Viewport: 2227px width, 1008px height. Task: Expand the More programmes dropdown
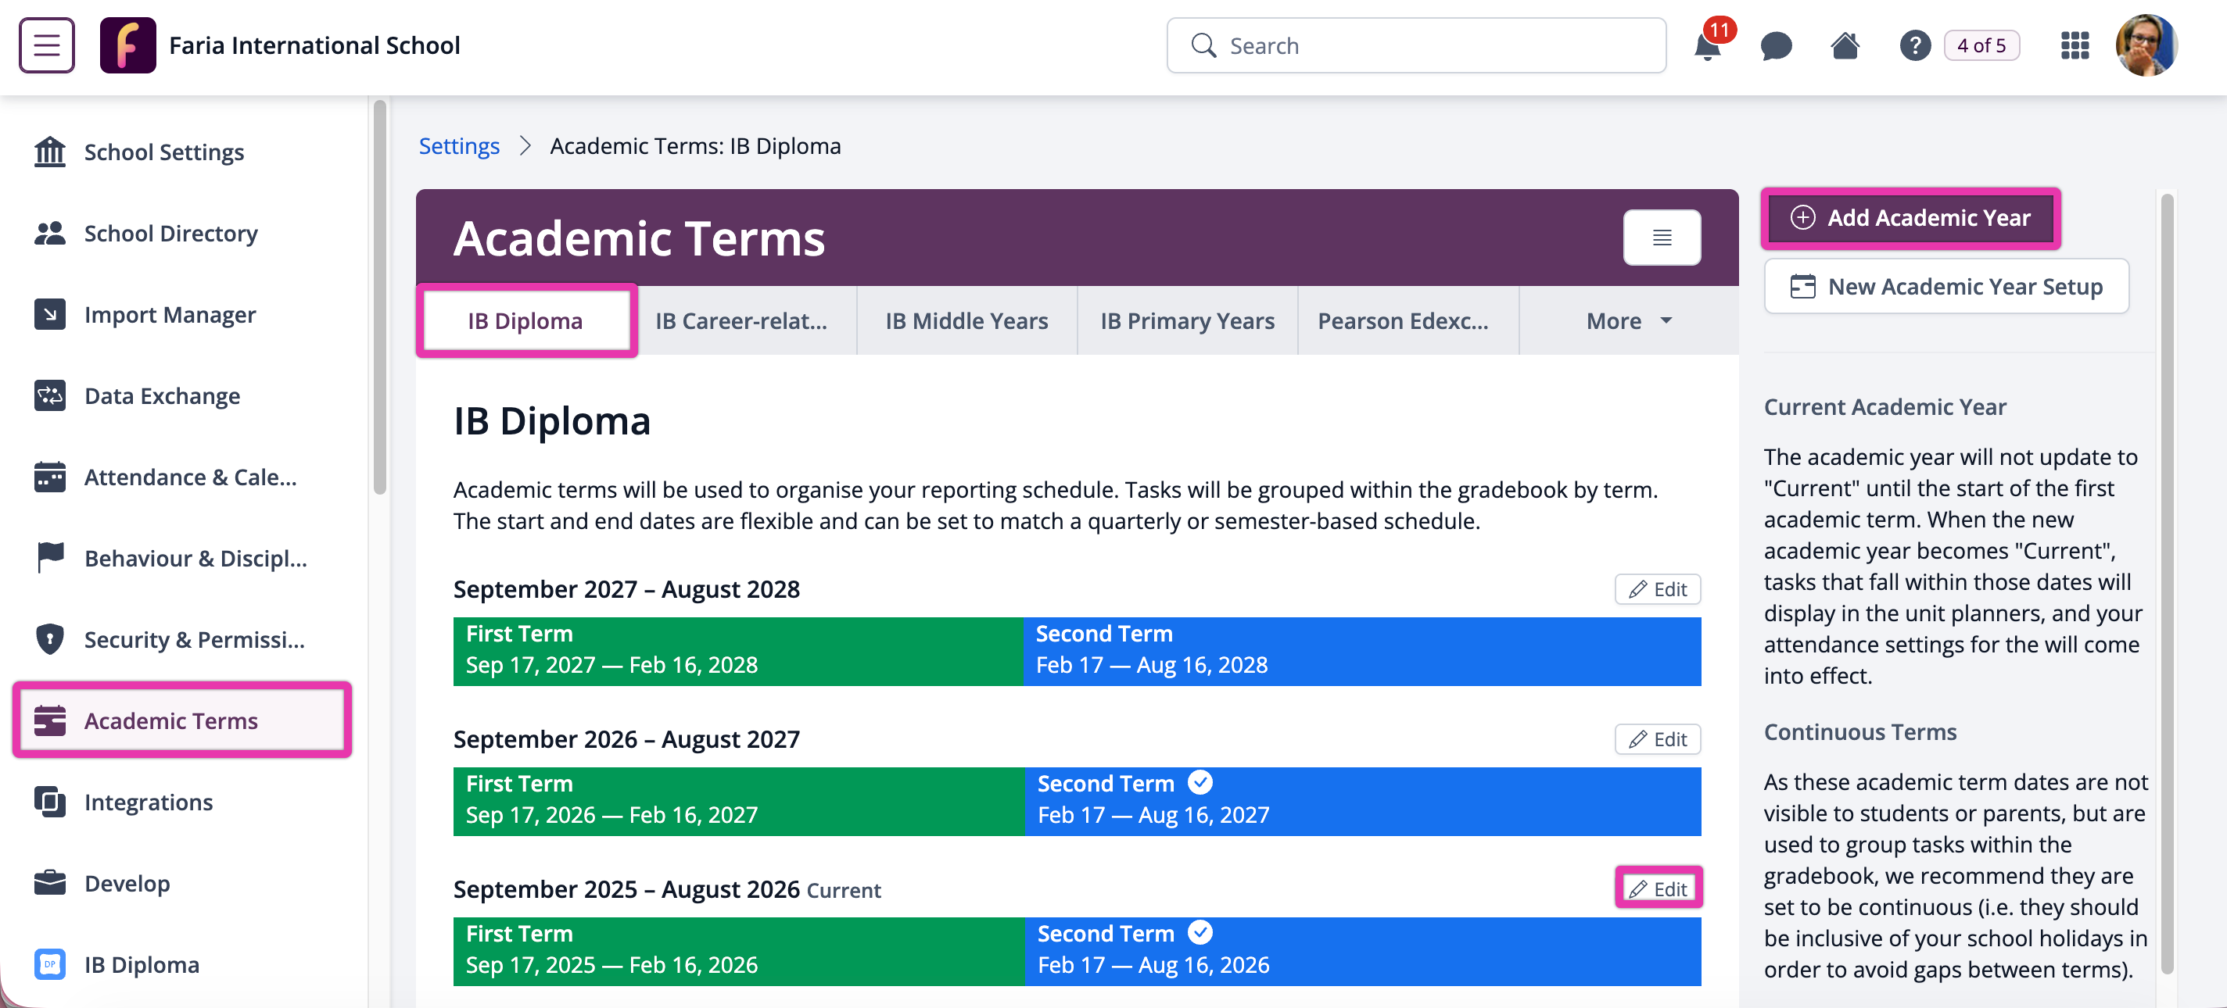1629,320
